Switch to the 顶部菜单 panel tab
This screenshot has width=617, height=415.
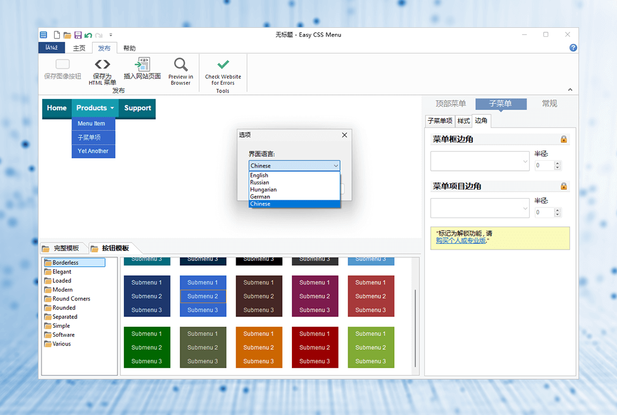pos(450,104)
